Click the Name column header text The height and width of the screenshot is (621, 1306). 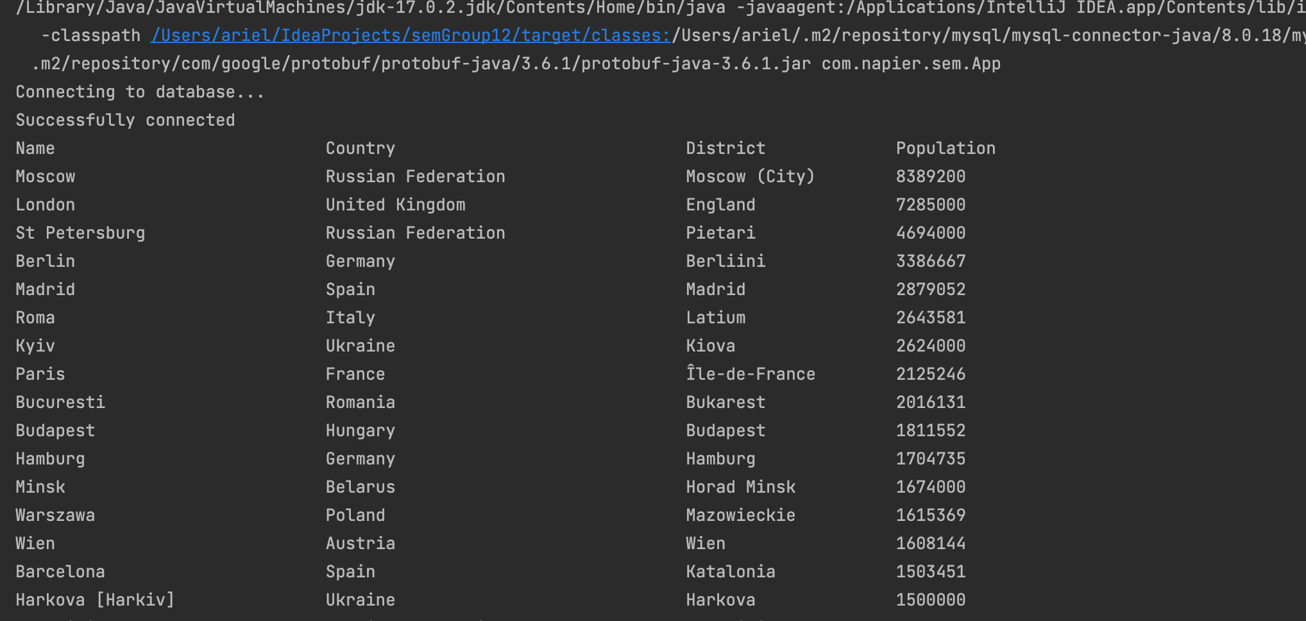click(x=35, y=148)
